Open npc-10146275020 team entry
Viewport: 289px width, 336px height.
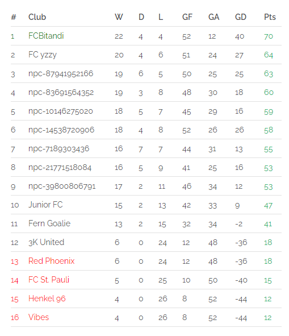tap(61, 111)
